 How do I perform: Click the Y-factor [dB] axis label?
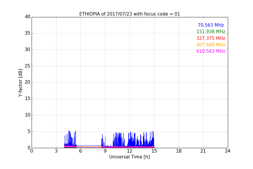[20, 83]
